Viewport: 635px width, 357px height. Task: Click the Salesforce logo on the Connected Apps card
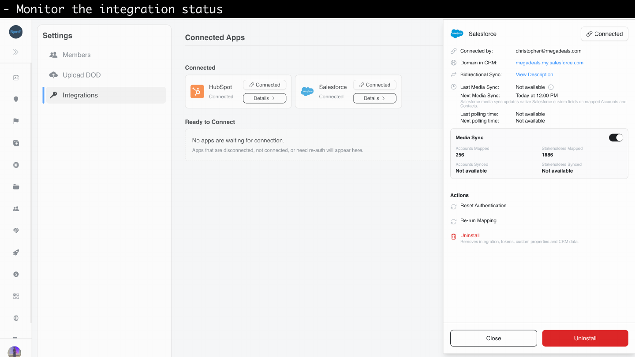pos(307,91)
